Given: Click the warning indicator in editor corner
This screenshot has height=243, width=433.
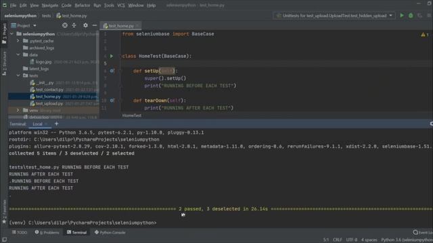Looking at the screenshot, I should [x=424, y=34].
